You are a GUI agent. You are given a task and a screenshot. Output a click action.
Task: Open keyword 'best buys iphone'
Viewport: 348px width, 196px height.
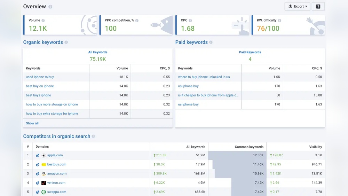coord(38,95)
